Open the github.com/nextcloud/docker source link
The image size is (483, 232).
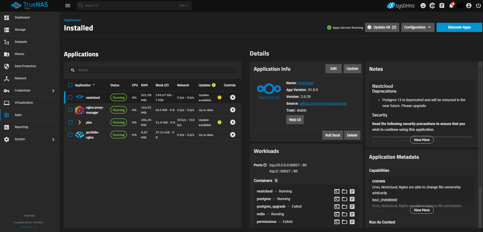click(x=323, y=103)
